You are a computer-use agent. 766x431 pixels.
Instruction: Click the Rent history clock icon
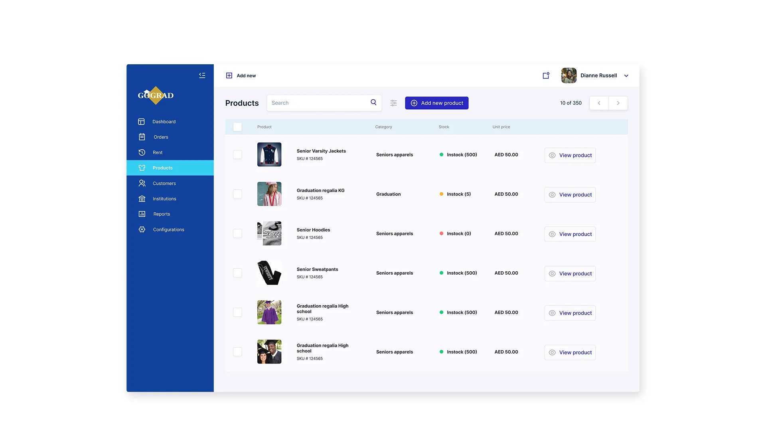pos(142,152)
